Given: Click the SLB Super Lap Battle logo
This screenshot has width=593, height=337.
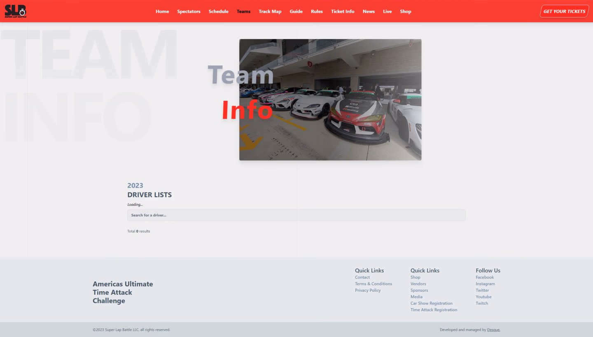Looking at the screenshot, I should point(16,11).
